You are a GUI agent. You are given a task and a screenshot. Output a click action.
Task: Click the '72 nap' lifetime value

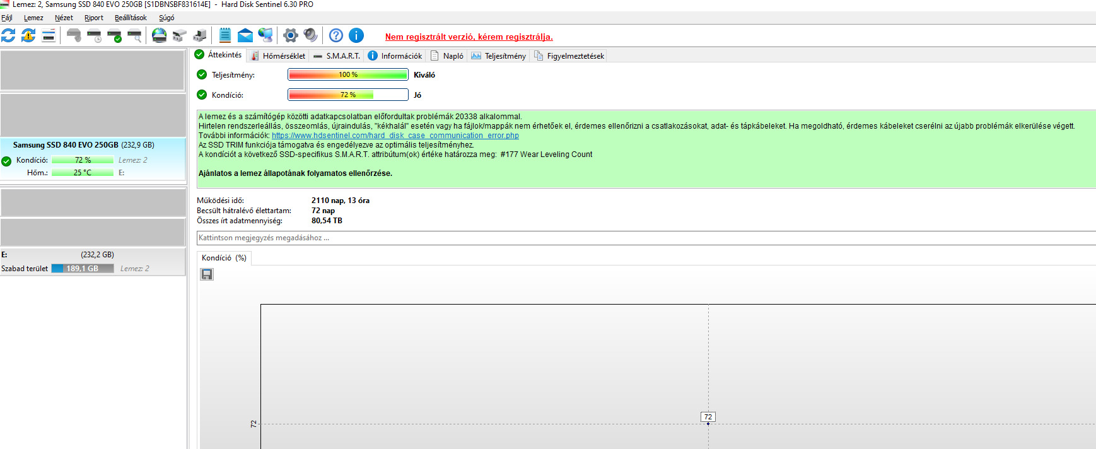pos(323,211)
